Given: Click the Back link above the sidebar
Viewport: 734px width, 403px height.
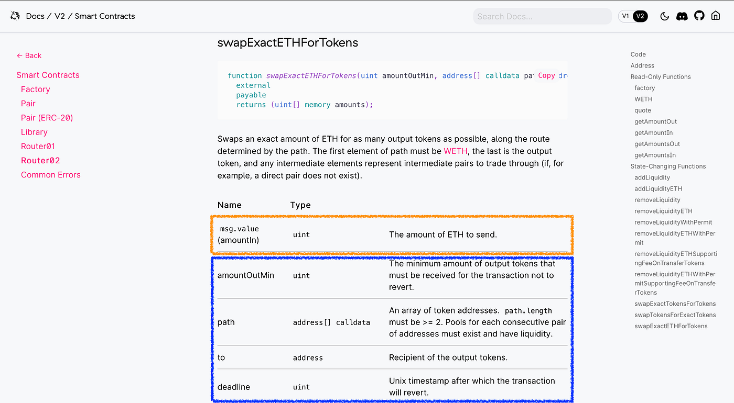Looking at the screenshot, I should click(x=29, y=55).
